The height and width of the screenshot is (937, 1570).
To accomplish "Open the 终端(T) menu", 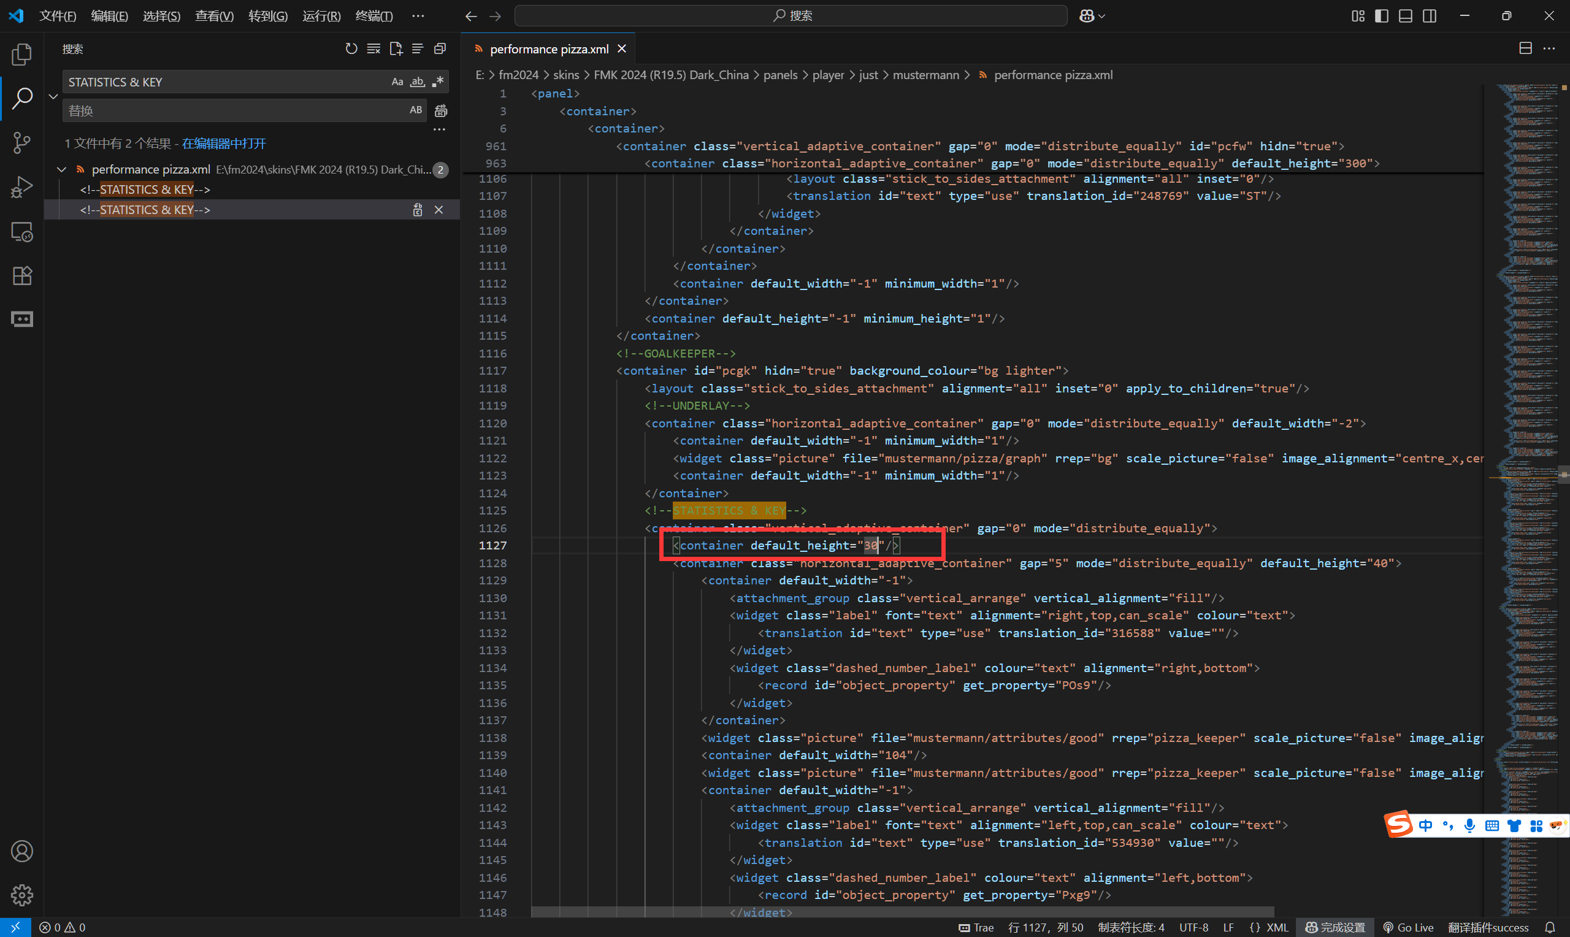I will [373, 16].
